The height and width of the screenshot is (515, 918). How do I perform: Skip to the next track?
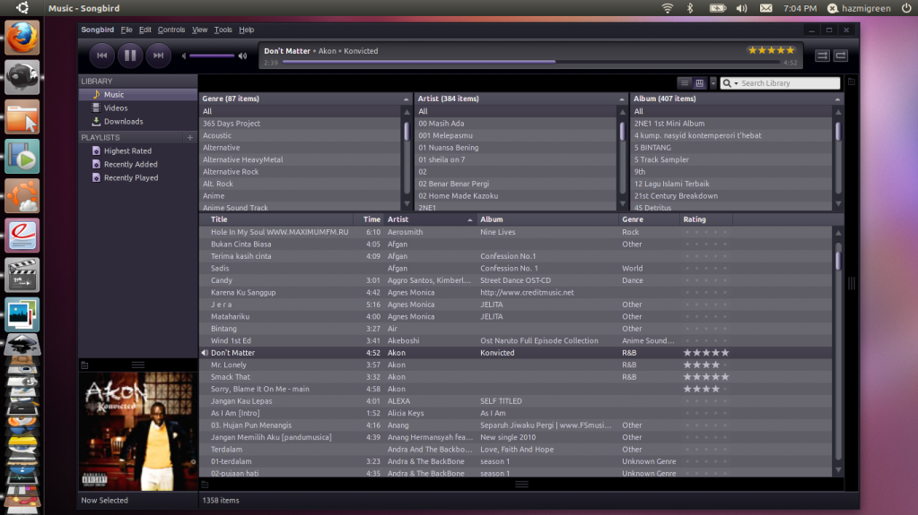[x=158, y=56]
